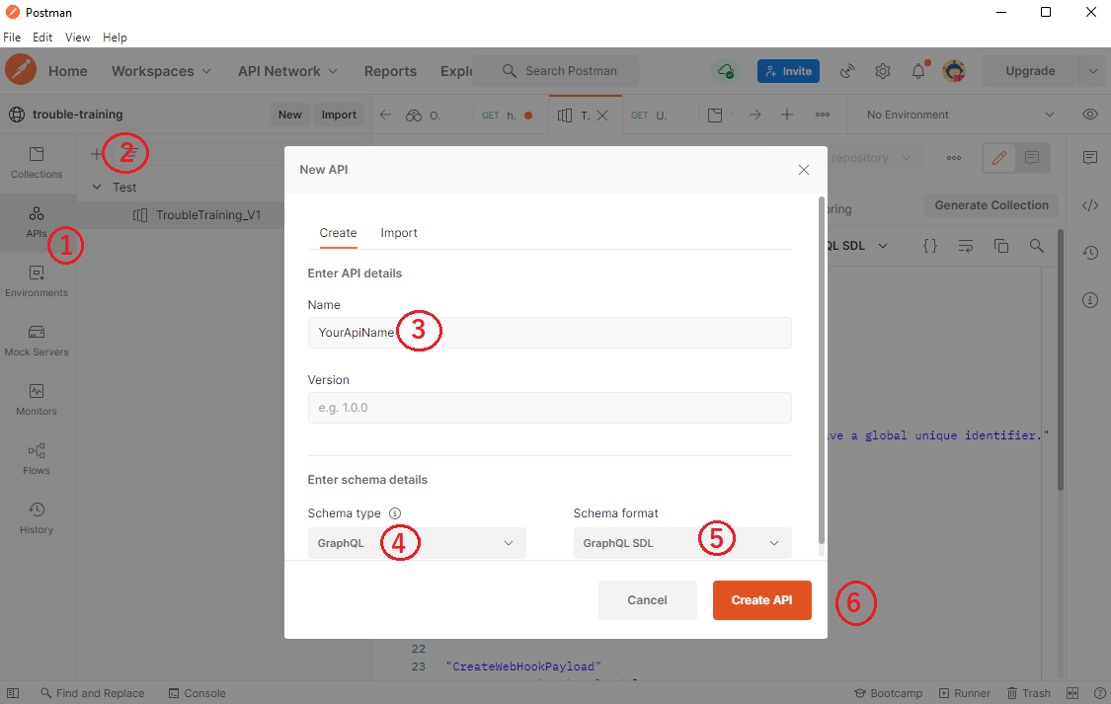Open the History sidebar panel
Image resolution: width=1111 pixels, height=704 pixels.
(x=36, y=517)
